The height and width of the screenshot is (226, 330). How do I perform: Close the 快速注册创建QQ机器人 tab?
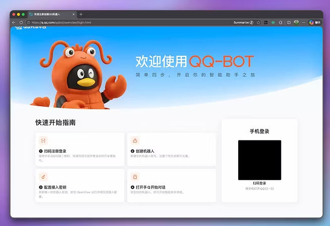pos(74,14)
